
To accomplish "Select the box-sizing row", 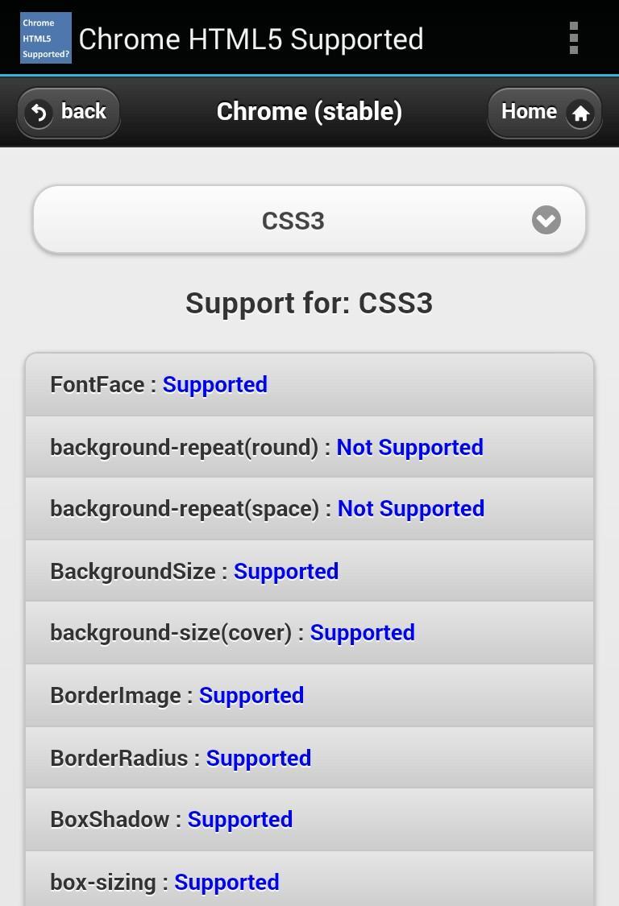I will pos(309,882).
